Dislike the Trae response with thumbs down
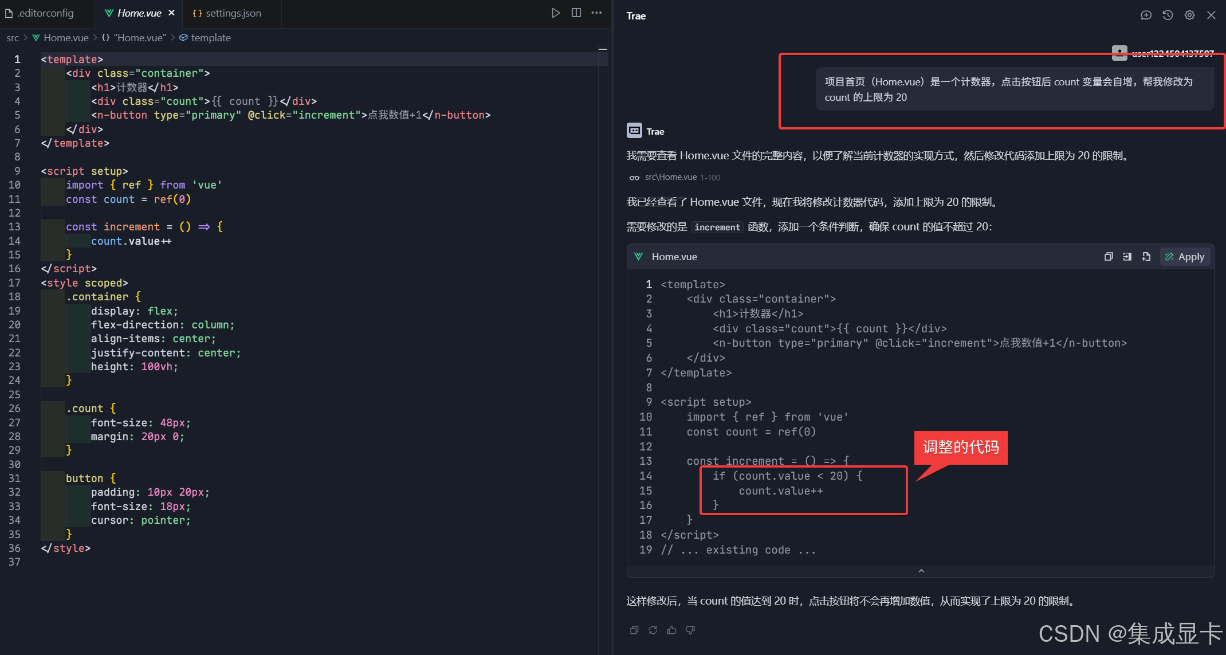1226x655 pixels. point(690,630)
